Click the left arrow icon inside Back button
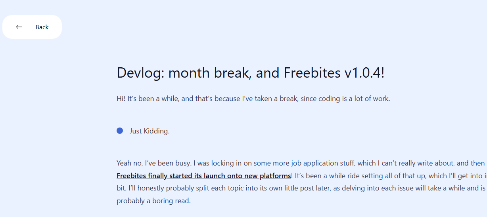The width and height of the screenshot is (487, 217). pyautogui.click(x=19, y=27)
